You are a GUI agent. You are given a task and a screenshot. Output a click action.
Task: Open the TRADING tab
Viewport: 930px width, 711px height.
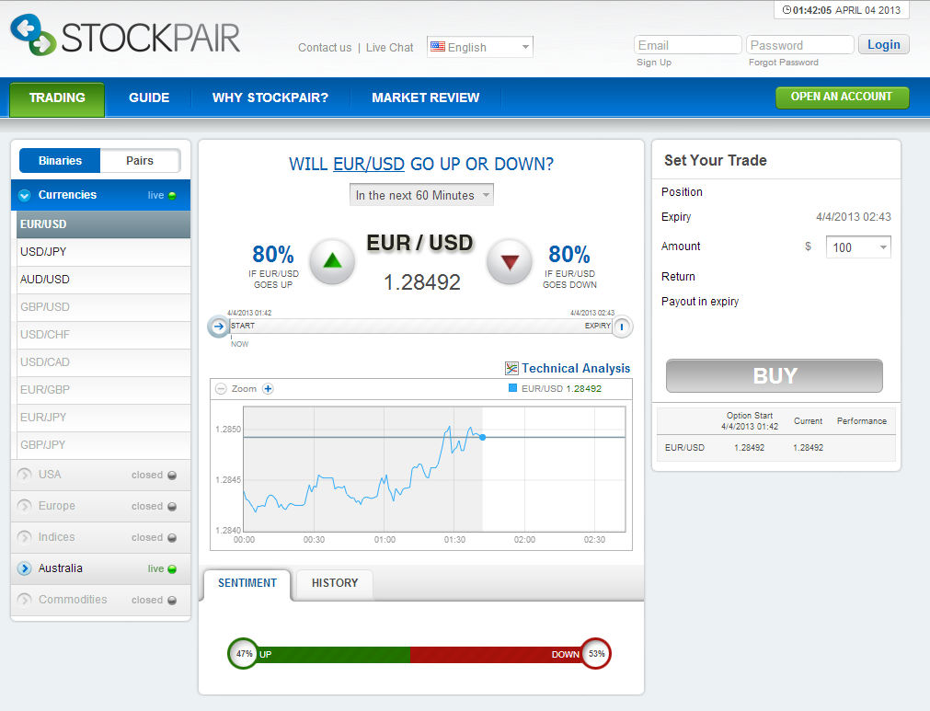tap(57, 97)
